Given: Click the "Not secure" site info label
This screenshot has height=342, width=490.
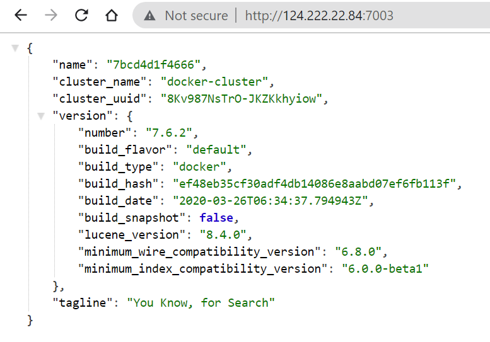Looking at the screenshot, I should pos(196,16).
